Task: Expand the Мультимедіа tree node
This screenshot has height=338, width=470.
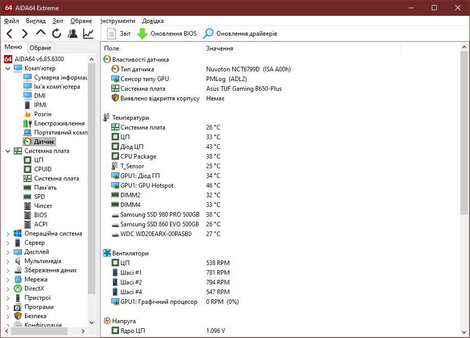Action: [x=8, y=262]
